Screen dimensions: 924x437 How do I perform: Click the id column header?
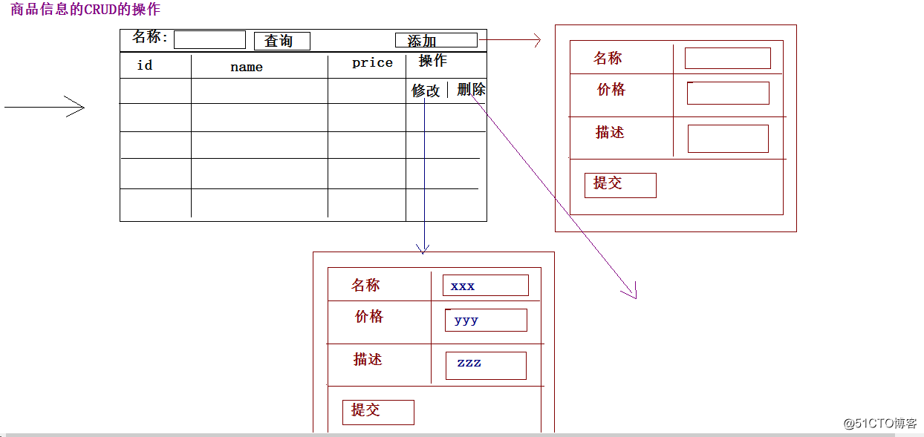(x=145, y=65)
